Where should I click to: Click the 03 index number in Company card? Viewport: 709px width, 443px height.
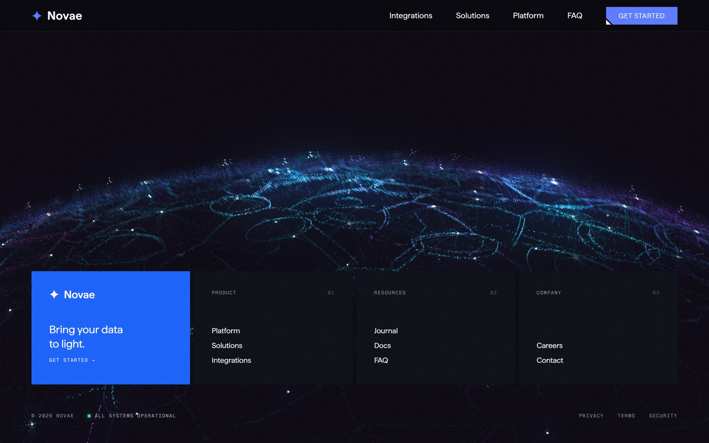(656, 293)
